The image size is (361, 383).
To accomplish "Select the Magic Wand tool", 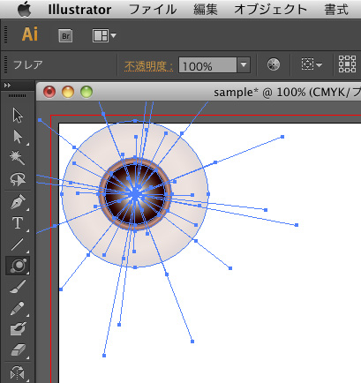I will coord(18,158).
